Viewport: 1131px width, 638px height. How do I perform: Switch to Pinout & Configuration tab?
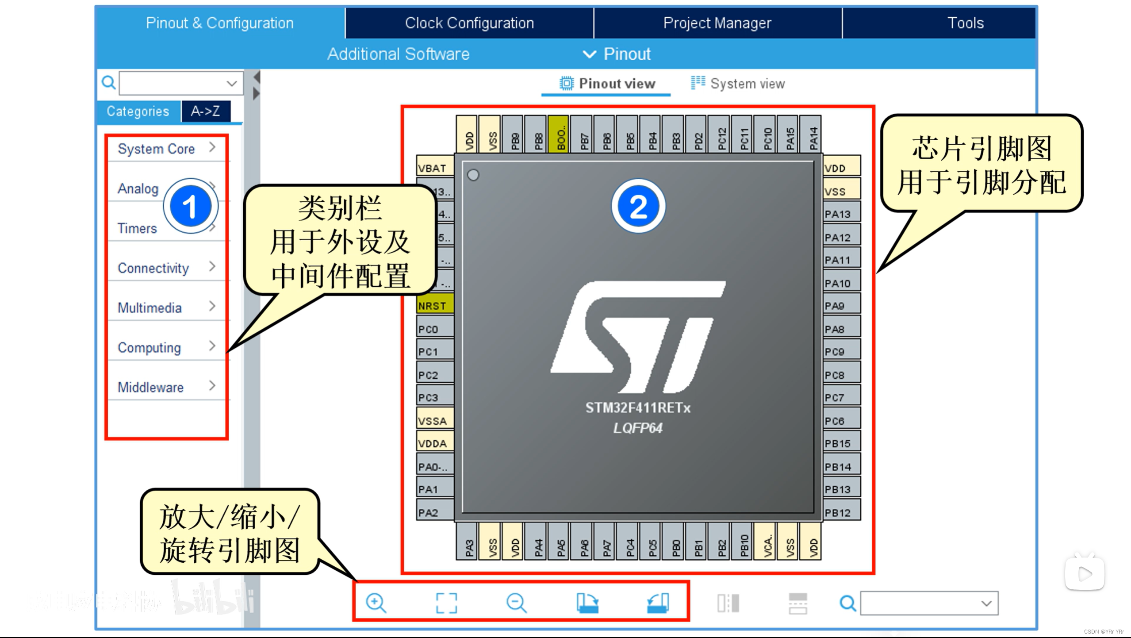[x=220, y=23]
